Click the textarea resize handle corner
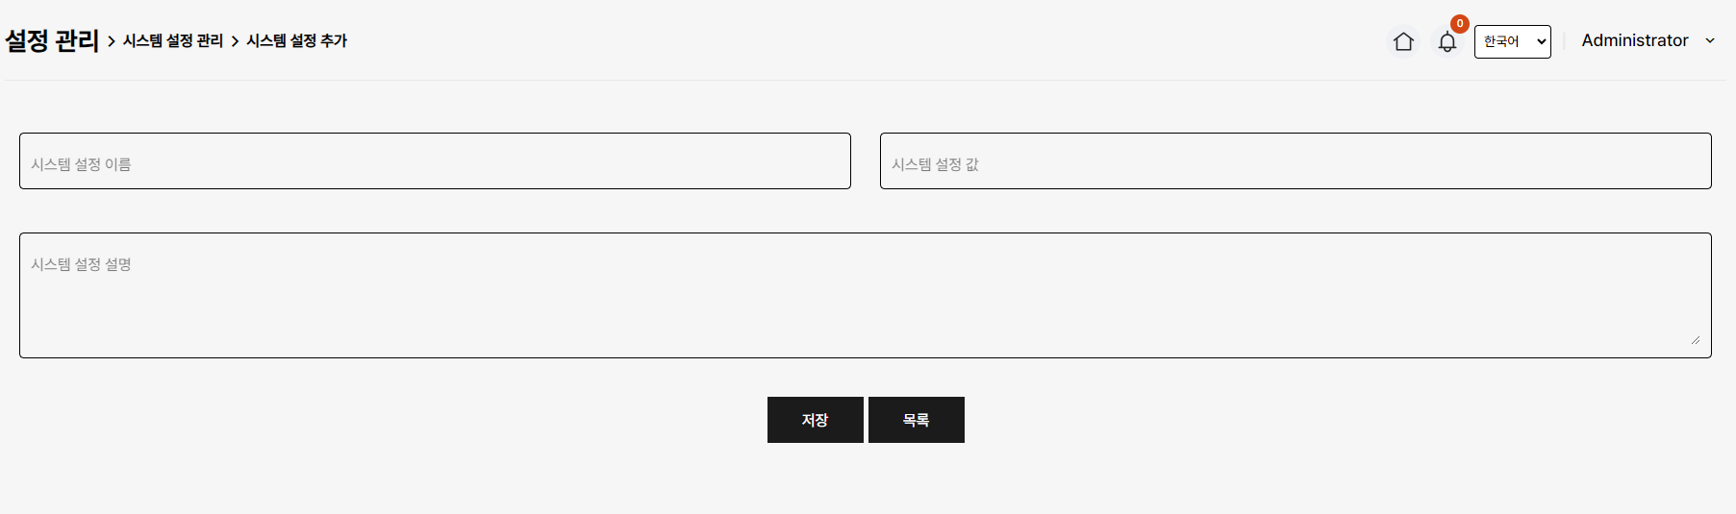The height and width of the screenshot is (514, 1736). 1695,340
